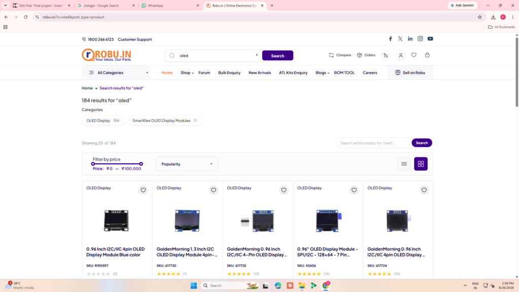Open BOM TOOL menu item

tap(344, 73)
